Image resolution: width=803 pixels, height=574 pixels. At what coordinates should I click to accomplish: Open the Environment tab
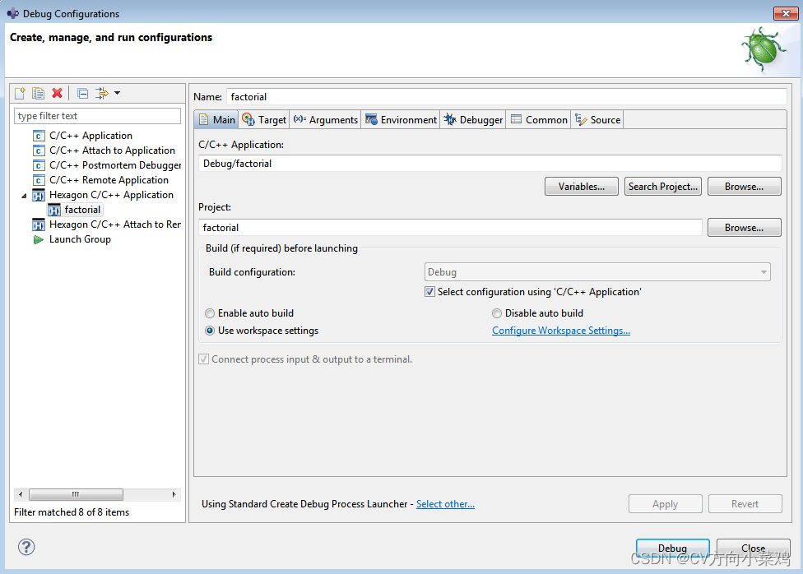[x=401, y=120]
